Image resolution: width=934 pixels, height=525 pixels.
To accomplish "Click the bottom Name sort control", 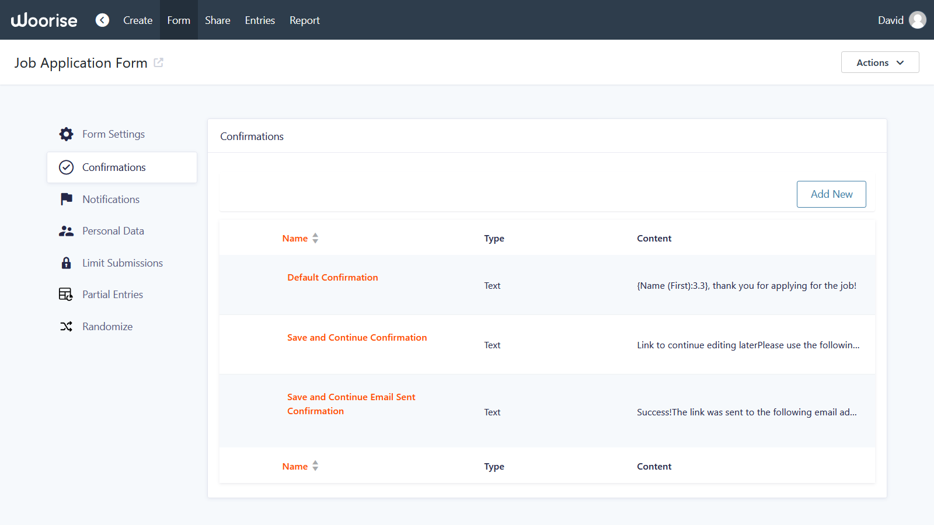I will click(x=315, y=466).
